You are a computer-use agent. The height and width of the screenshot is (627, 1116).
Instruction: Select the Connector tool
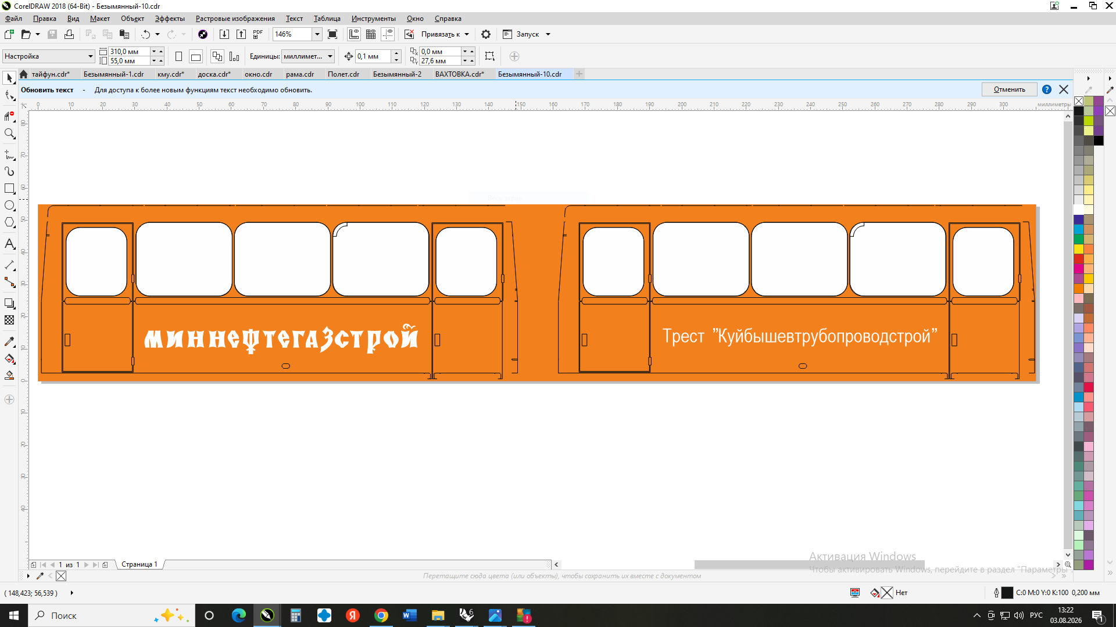point(9,282)
